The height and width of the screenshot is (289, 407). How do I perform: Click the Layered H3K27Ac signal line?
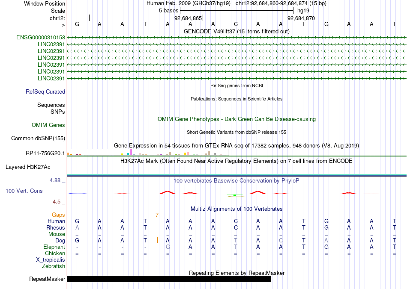[x=236, y=175]
